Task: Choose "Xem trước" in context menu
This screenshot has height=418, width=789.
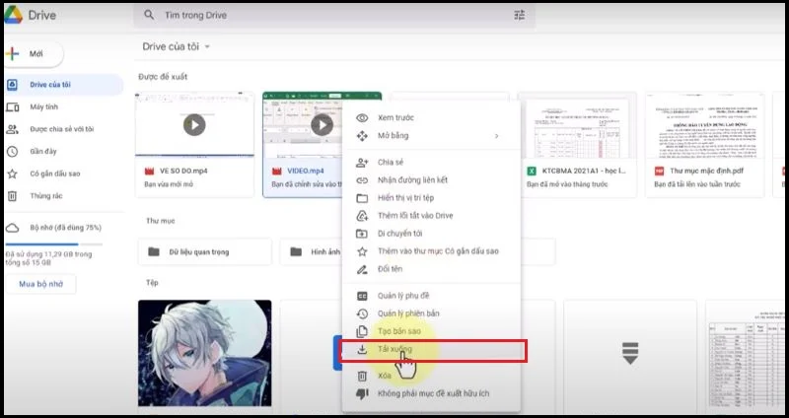Action: [x=431, y=117]
